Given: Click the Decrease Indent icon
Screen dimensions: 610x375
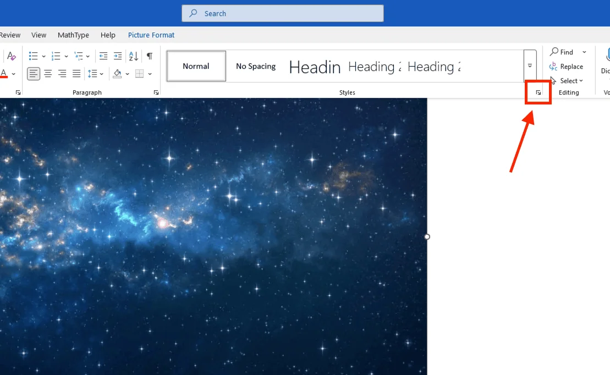Looking at the screenshot, I should 103,56.
